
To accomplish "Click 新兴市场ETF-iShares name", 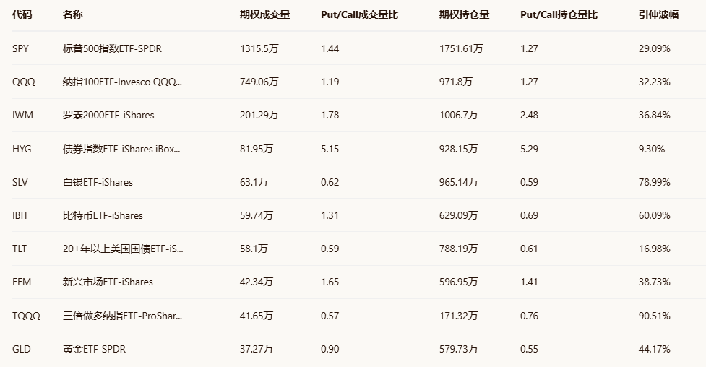I will pyautogui.click(x=108, y=282).
